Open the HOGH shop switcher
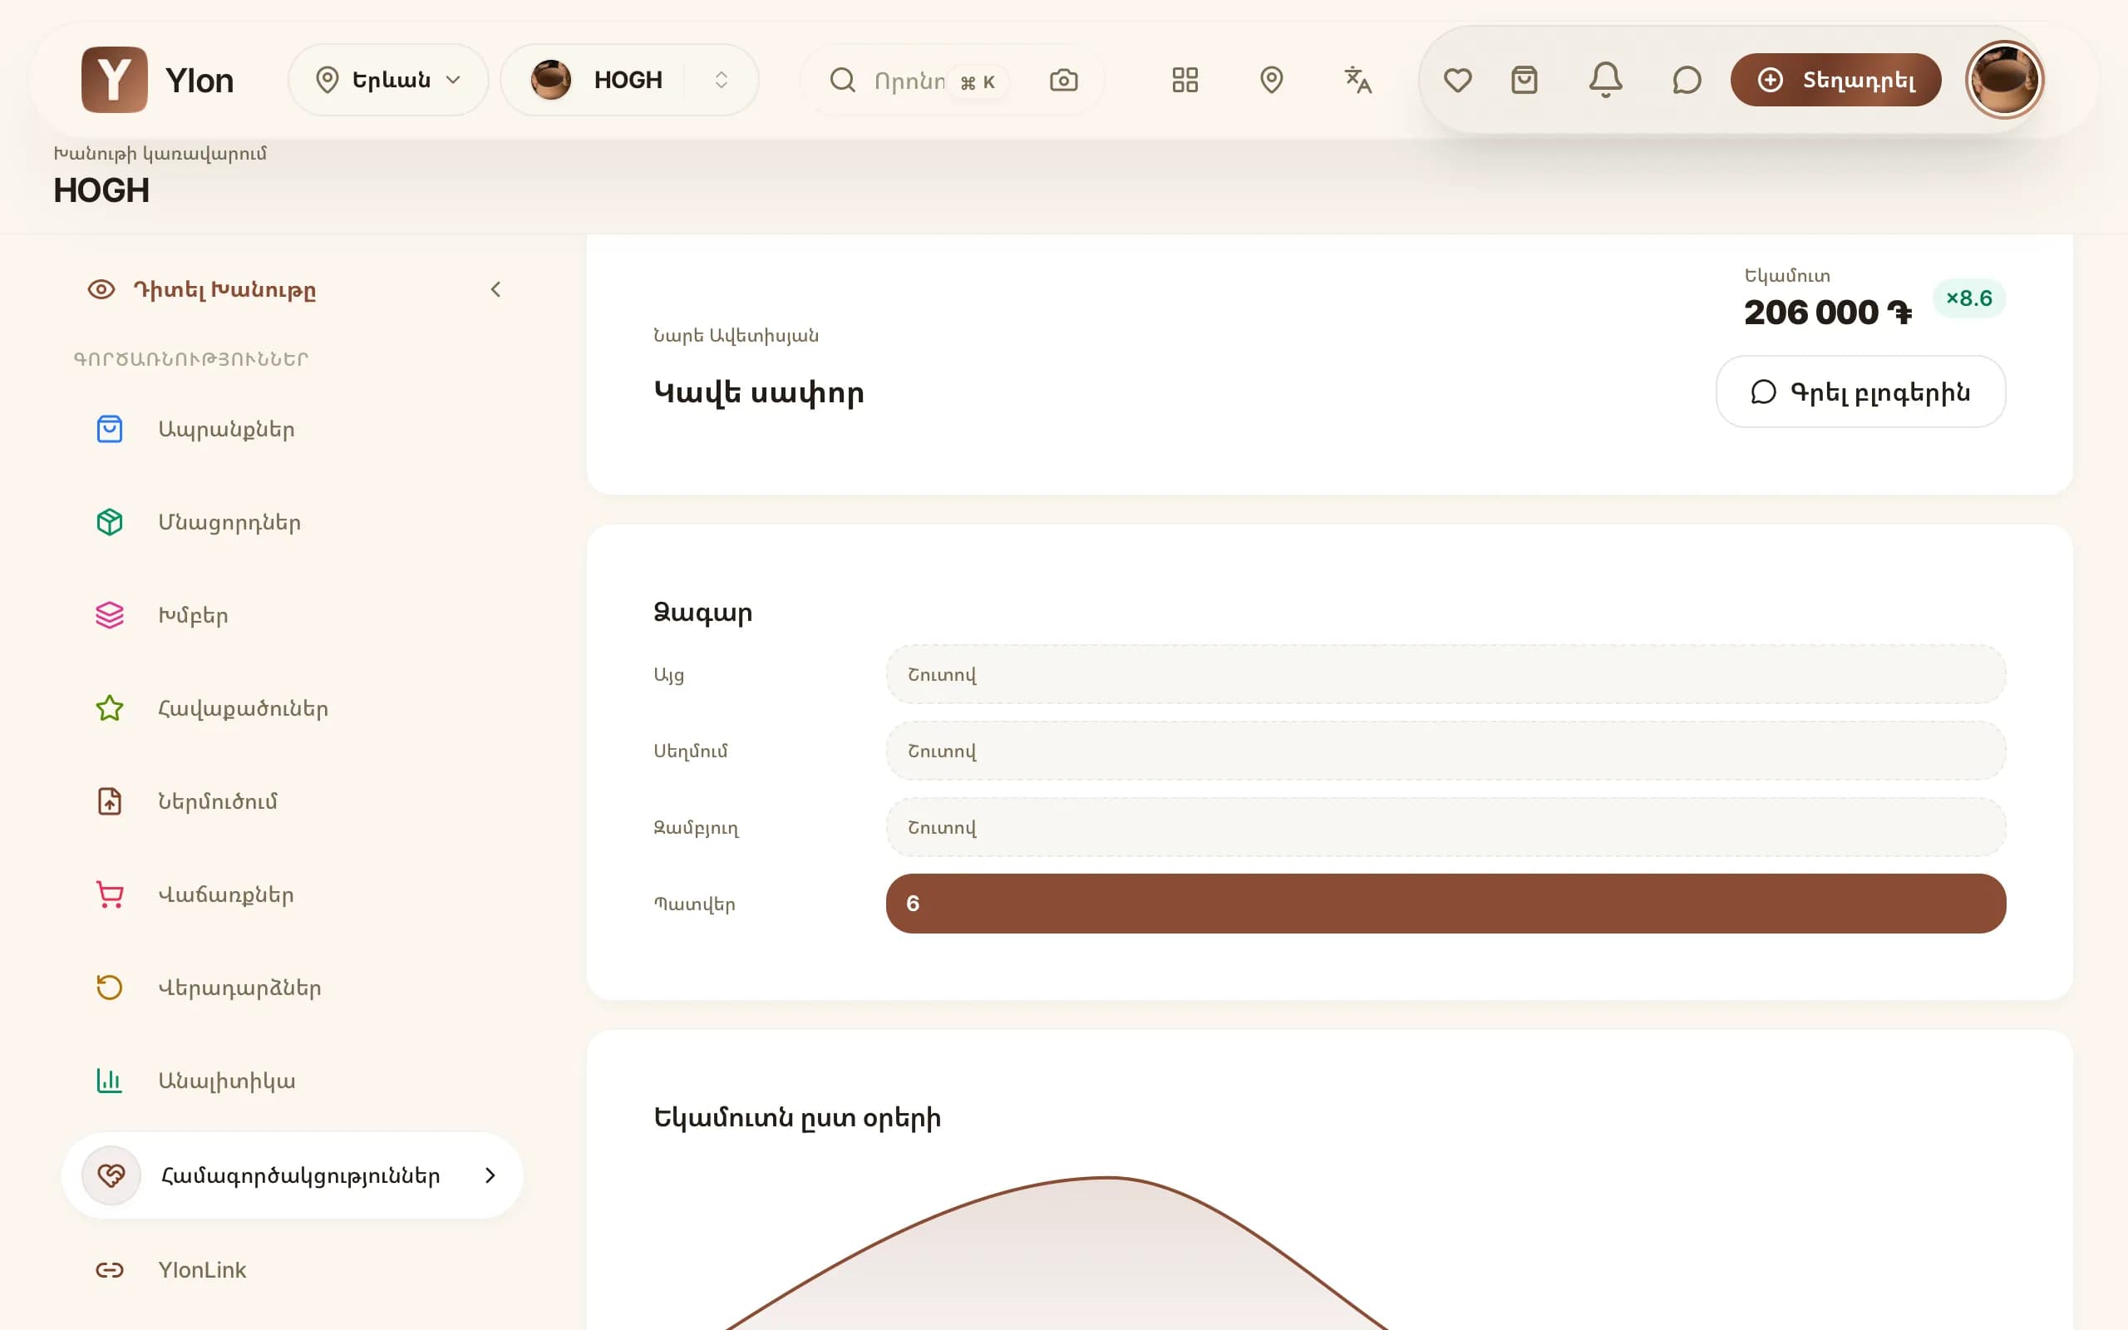Viewport: 2128px width, 1330px height. point(629,80)
